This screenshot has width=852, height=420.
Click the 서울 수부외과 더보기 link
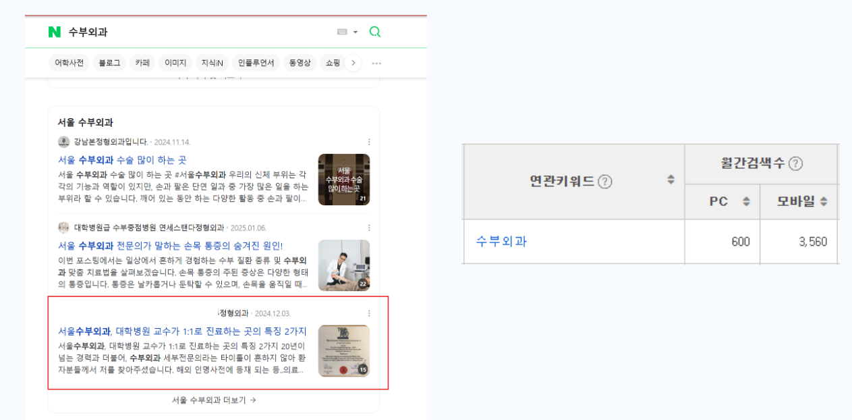214,400
